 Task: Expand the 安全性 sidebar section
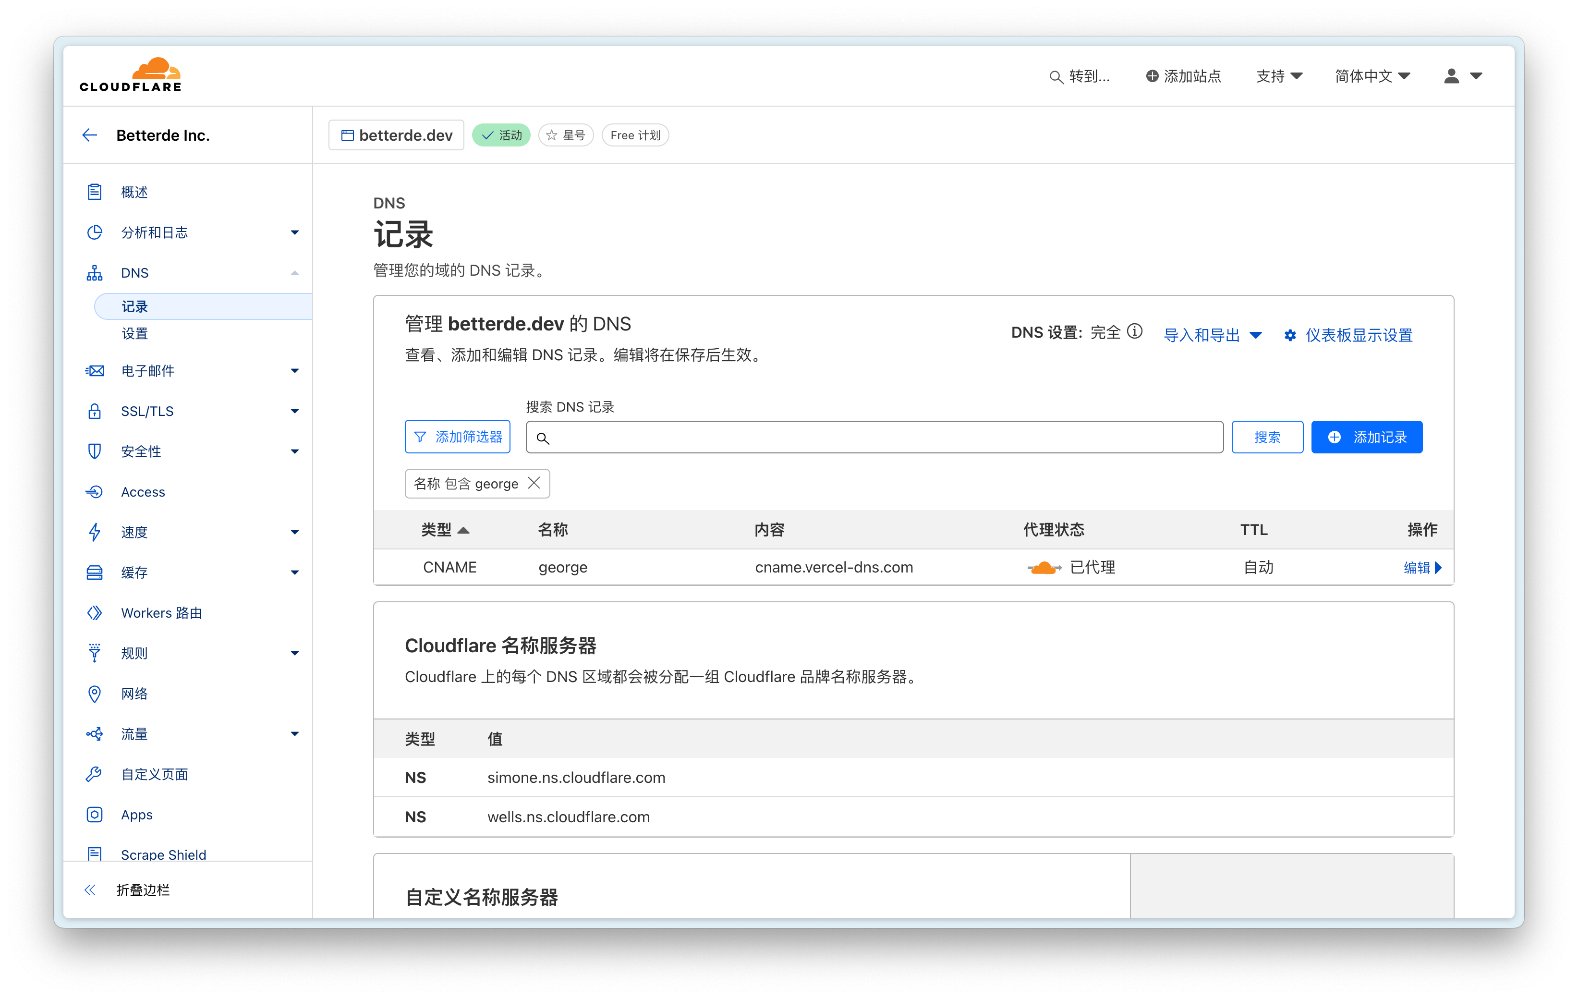pos(295,451)
